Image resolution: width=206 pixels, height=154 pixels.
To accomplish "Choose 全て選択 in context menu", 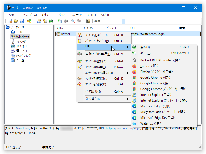I will [x=104, y=92].
